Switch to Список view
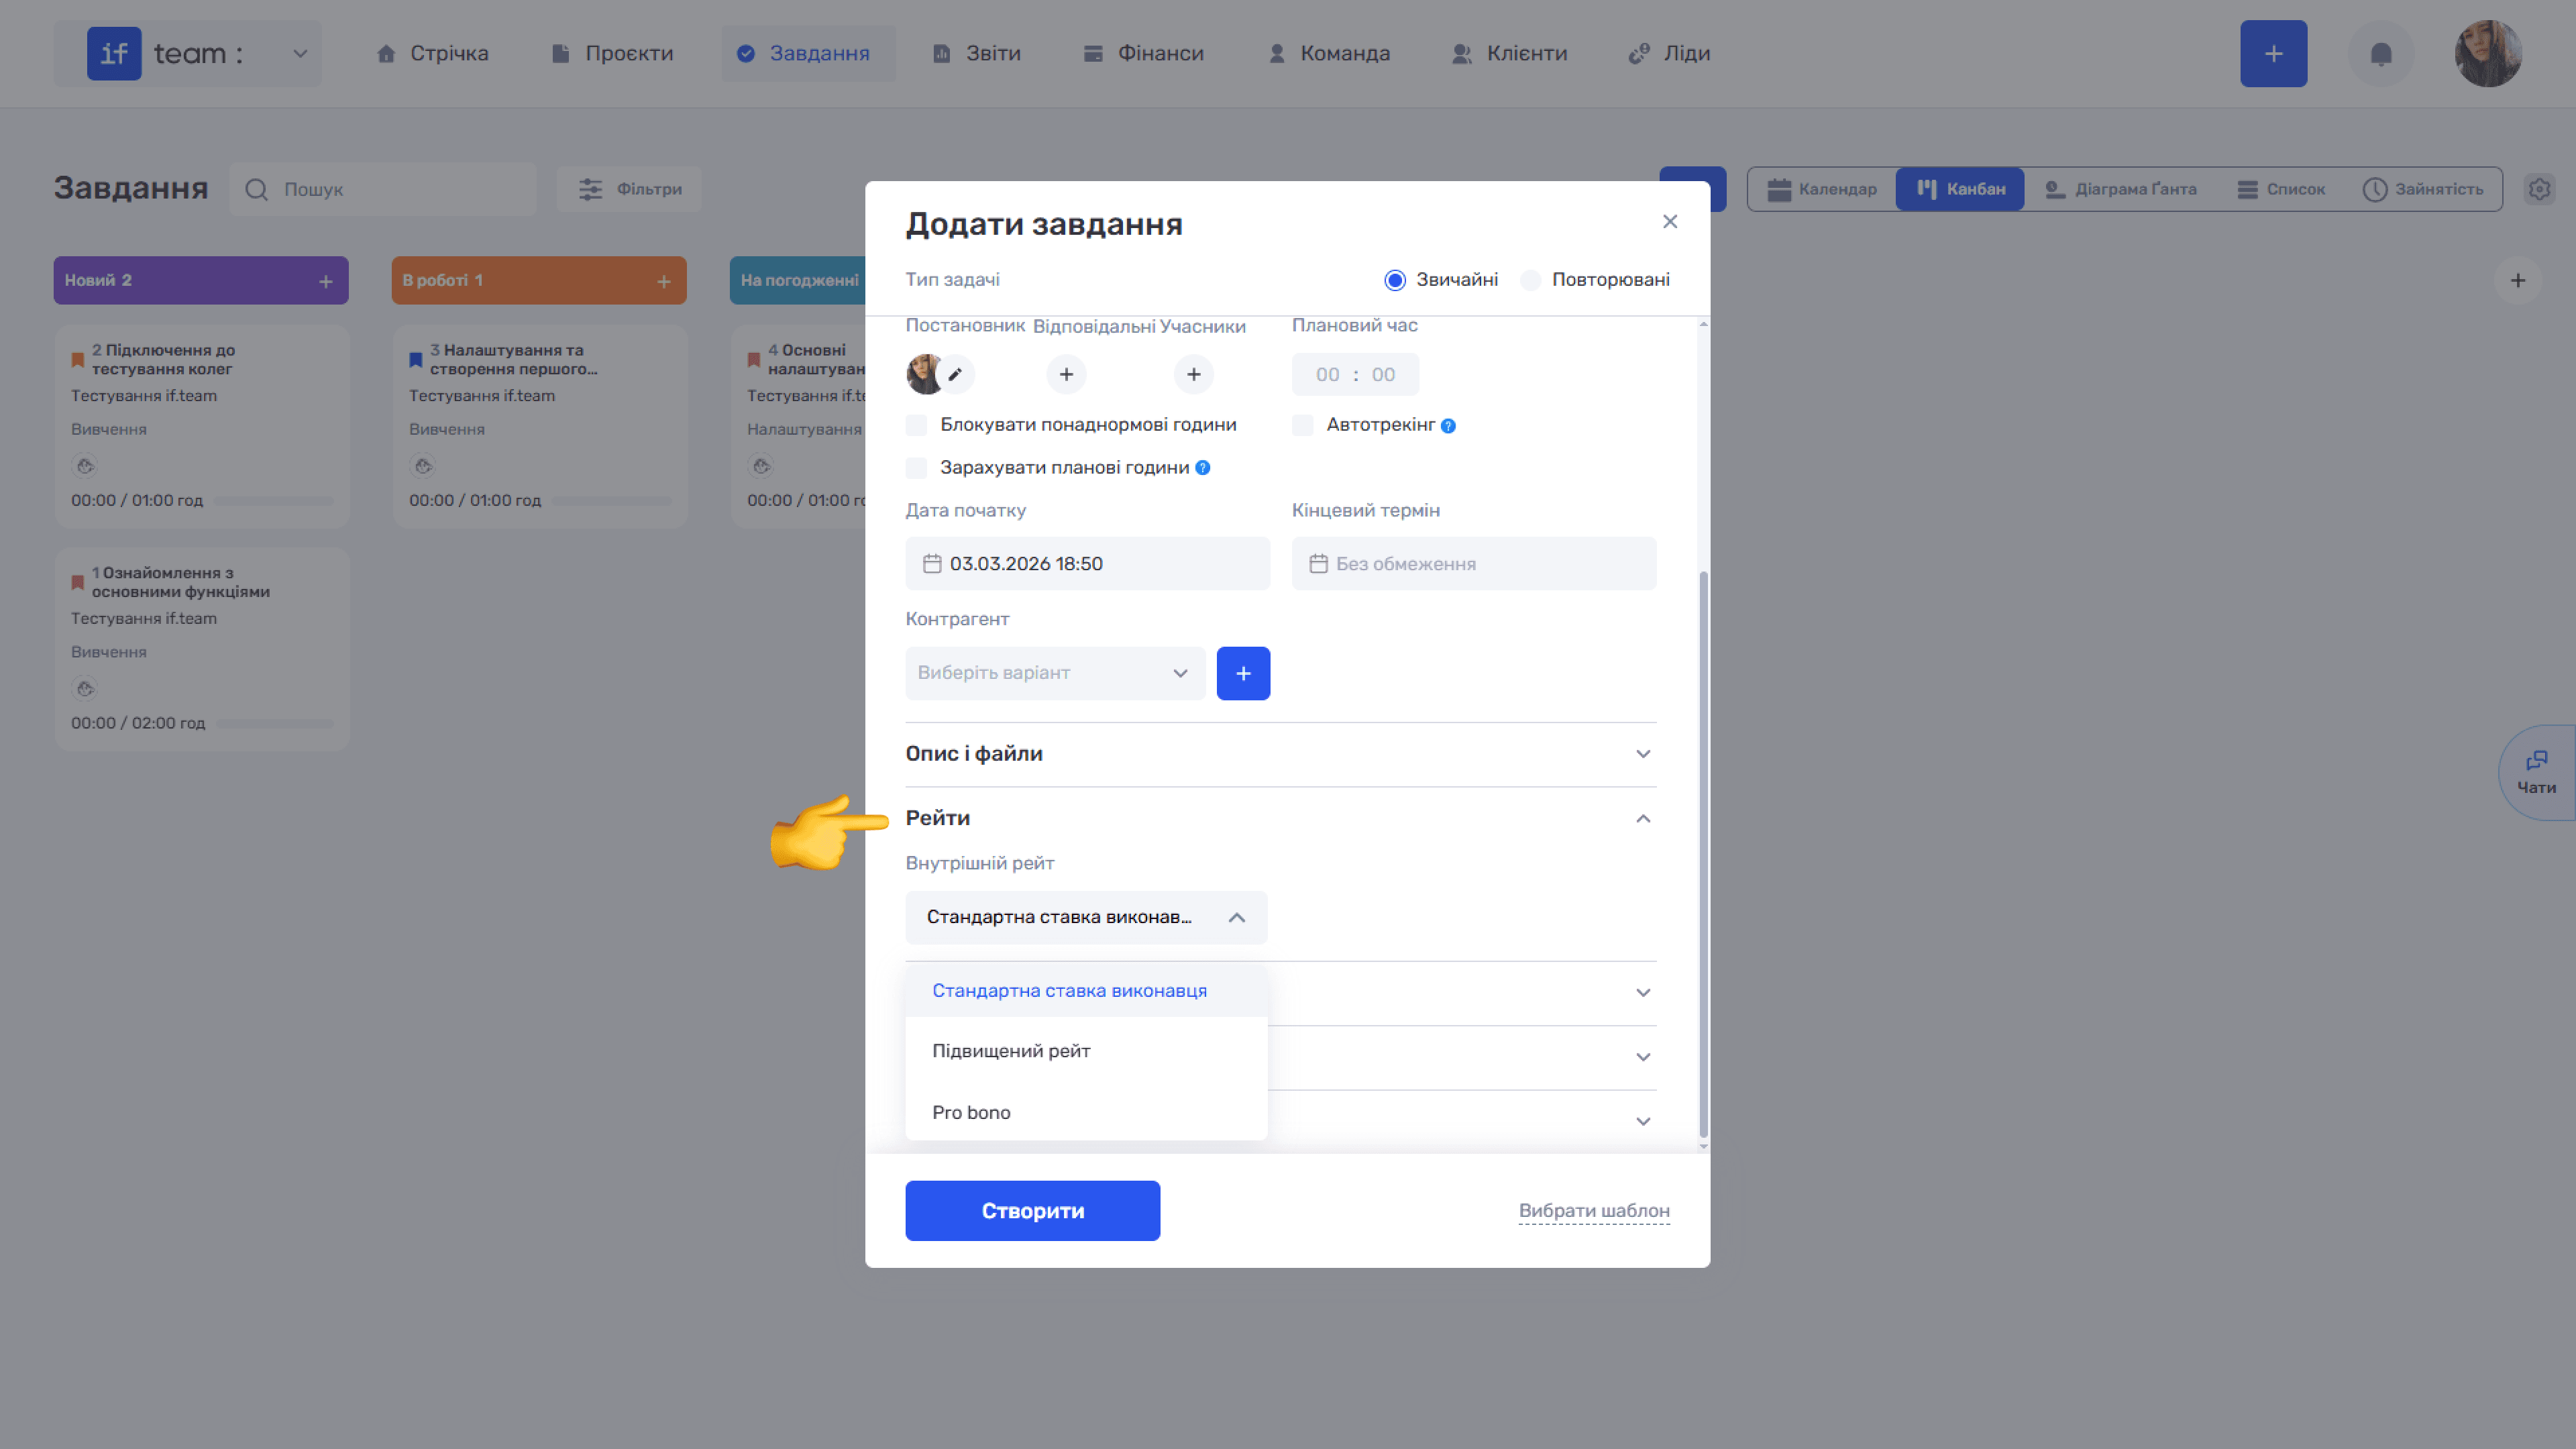Viewport: 2576px width, 1449px height. point(2281,190)
